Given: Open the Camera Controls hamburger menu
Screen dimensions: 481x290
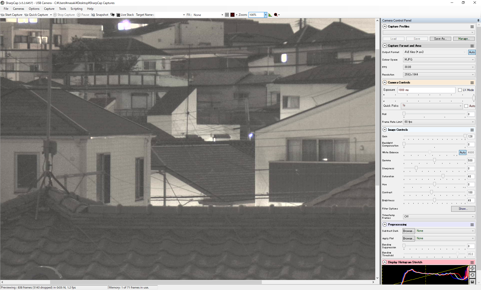Looking at the screenshot, I should coord(472,83).
